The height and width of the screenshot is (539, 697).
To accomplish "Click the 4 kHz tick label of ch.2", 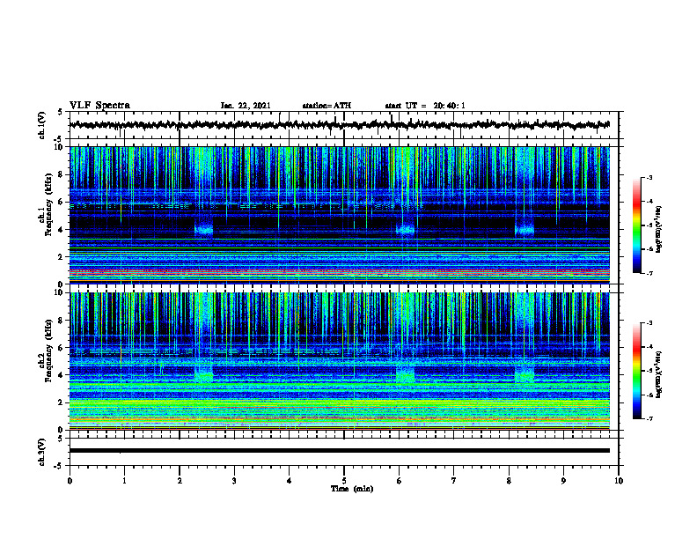I will pos(62,375).
